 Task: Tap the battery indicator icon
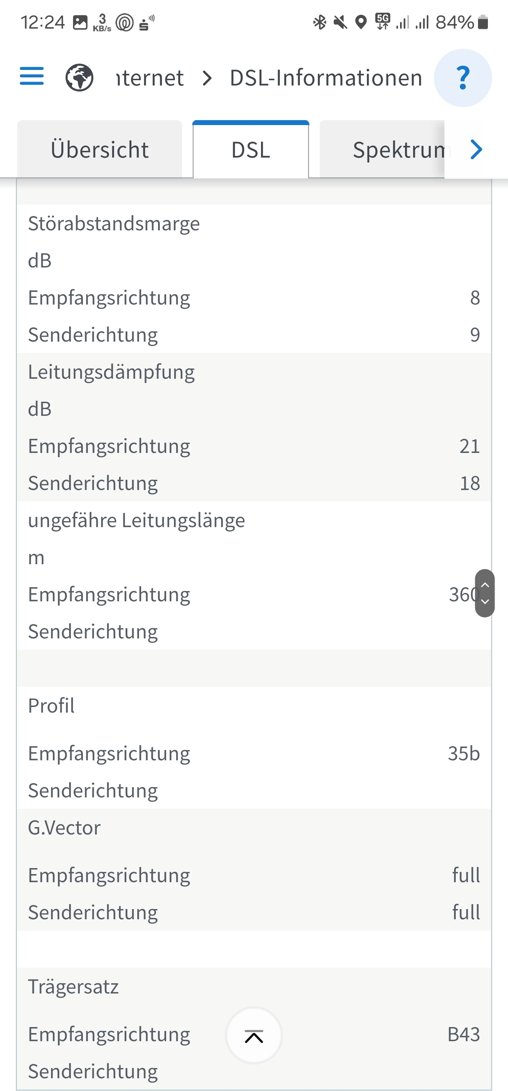click(483, 22)
